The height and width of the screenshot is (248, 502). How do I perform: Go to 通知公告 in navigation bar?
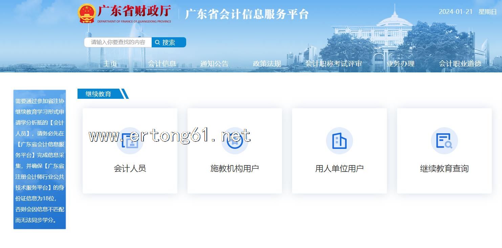pyautogui.click(x=214, y=64)
